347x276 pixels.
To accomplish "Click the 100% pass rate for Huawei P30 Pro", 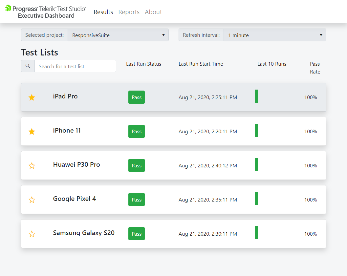I will pyautogui.click(x=311, y=166).
